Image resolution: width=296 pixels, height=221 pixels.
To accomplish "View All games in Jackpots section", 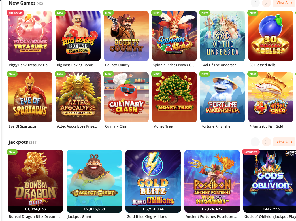I will coord(284,142).
